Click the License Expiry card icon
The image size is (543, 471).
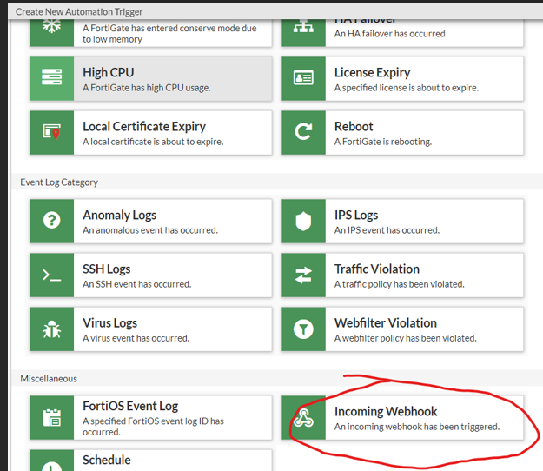click(303, 78)
